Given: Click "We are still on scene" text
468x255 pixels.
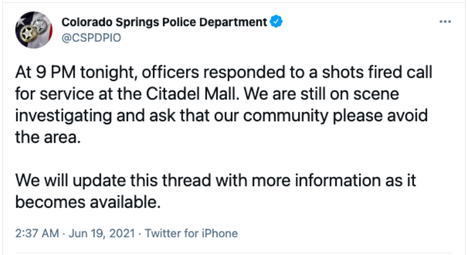Looking at the screenshot, I should coord(321,93).
